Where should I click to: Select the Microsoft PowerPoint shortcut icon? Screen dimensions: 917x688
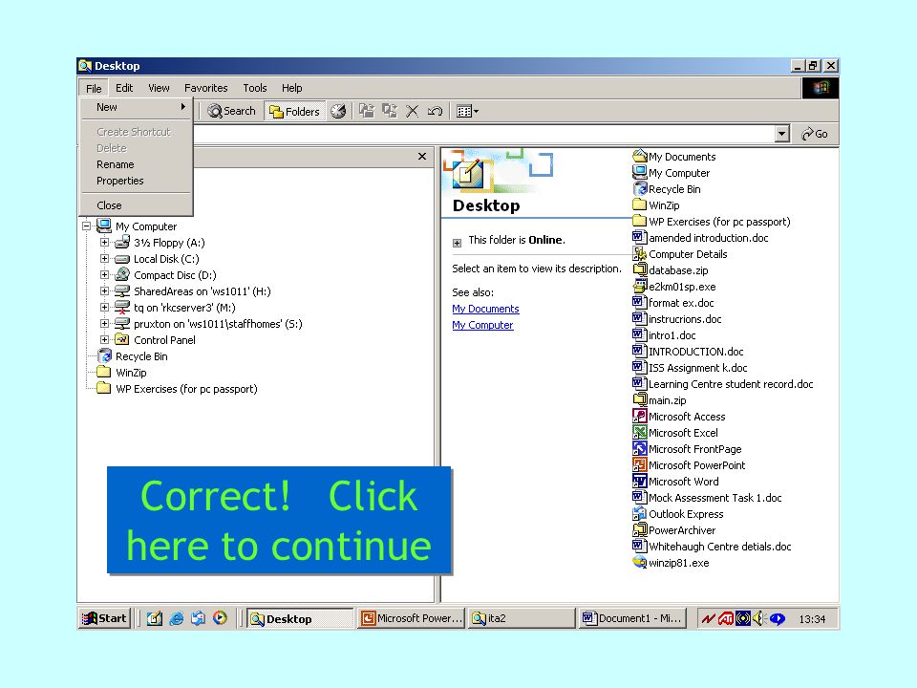[640, 465]
